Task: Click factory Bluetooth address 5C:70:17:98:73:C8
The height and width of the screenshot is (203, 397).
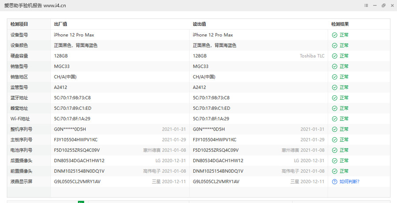Action: pyautogui.click(x=72, y=98)
